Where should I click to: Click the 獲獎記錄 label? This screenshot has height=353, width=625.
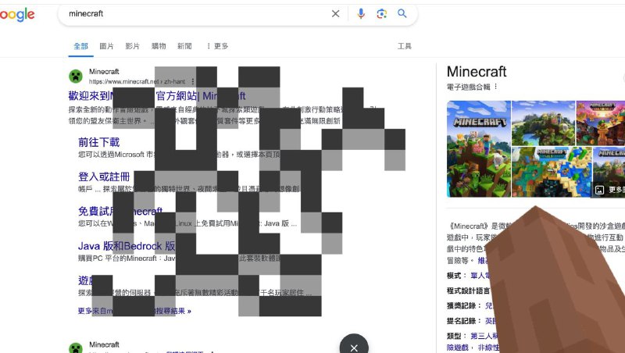coord(462,305)
